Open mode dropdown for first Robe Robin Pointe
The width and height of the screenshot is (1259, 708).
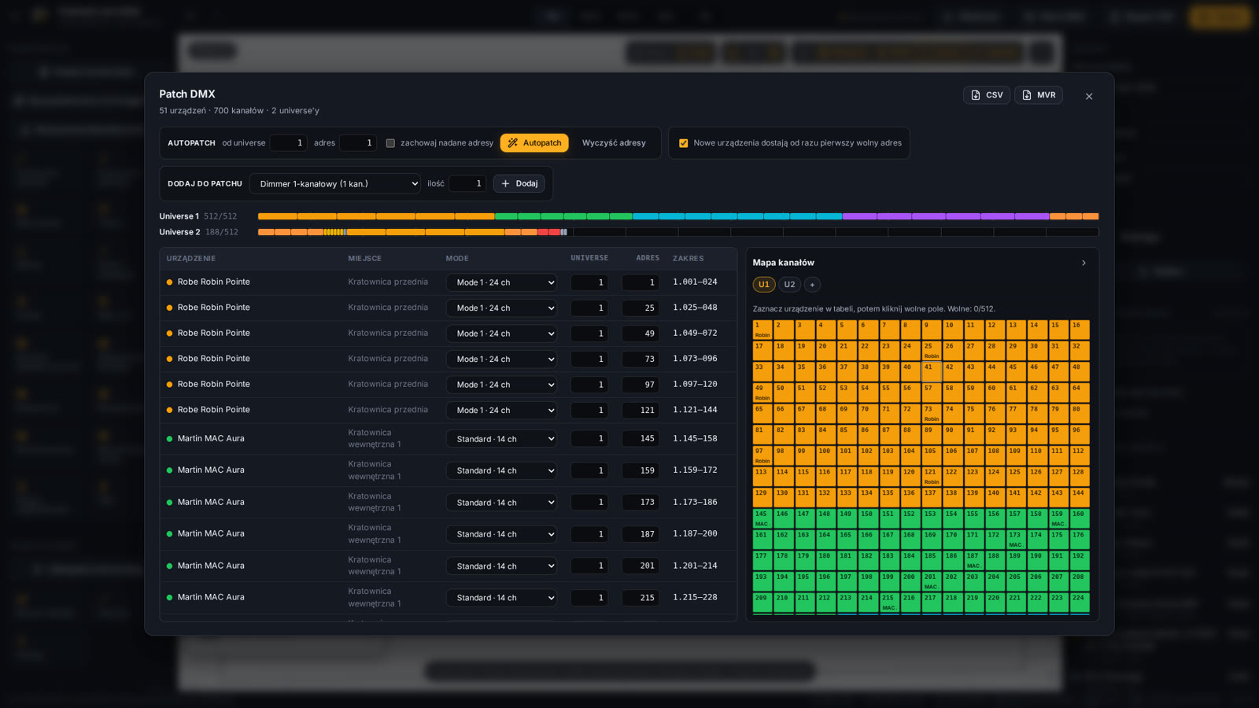pyautogui.click(x=501, y=282)
